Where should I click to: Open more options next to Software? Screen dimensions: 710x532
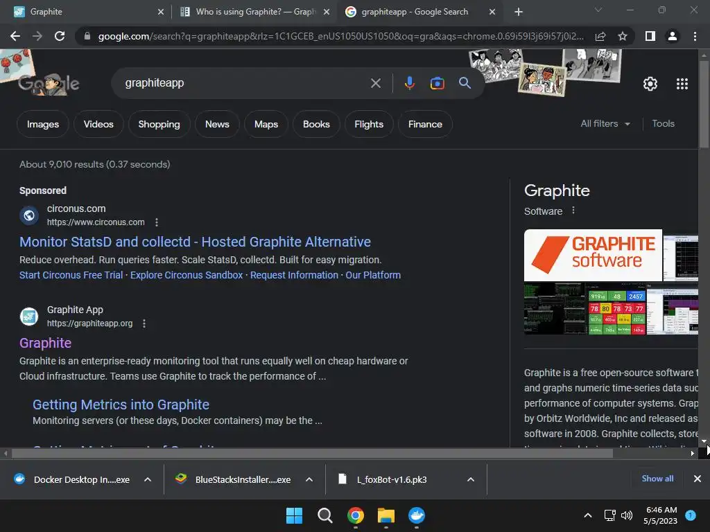pyautogui.click(x=573, y=211)
